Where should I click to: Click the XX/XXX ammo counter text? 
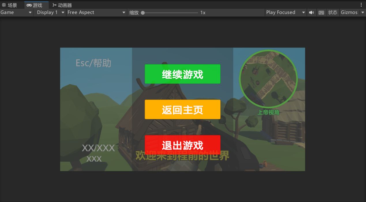(x=98, y=148)
